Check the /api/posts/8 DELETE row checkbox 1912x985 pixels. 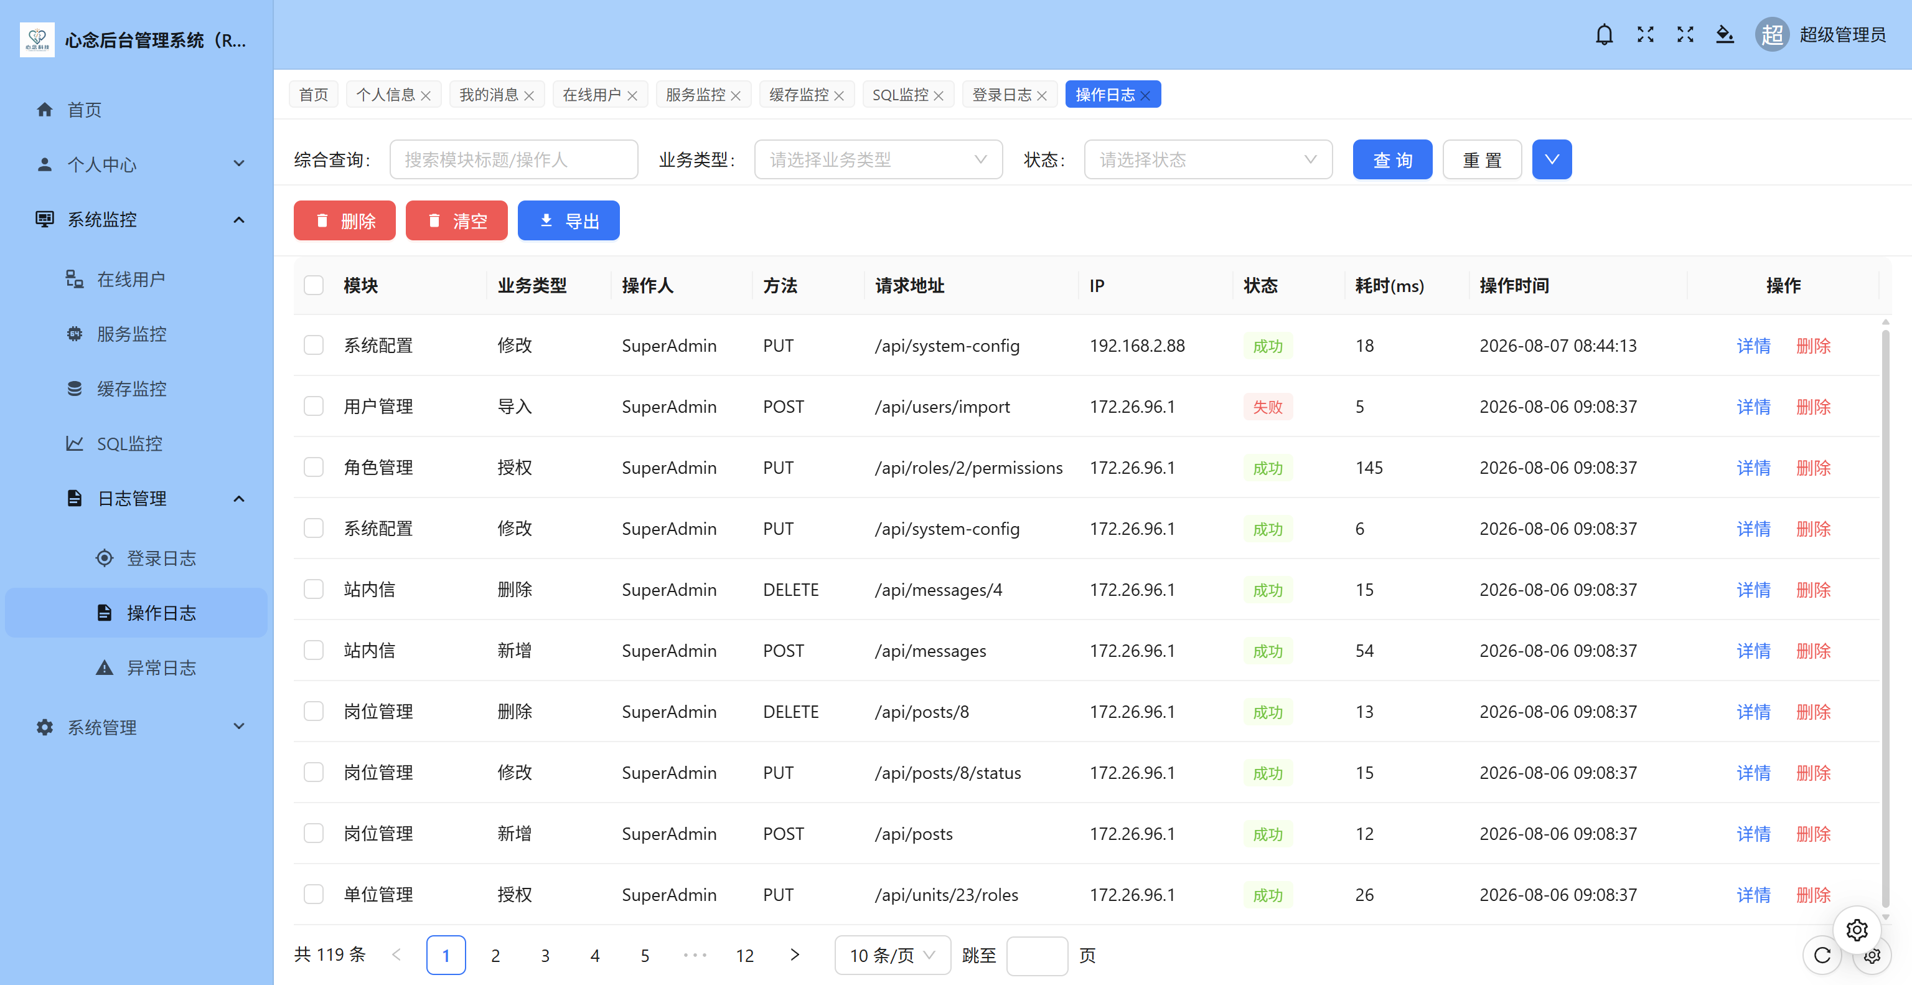click(313, 712)
